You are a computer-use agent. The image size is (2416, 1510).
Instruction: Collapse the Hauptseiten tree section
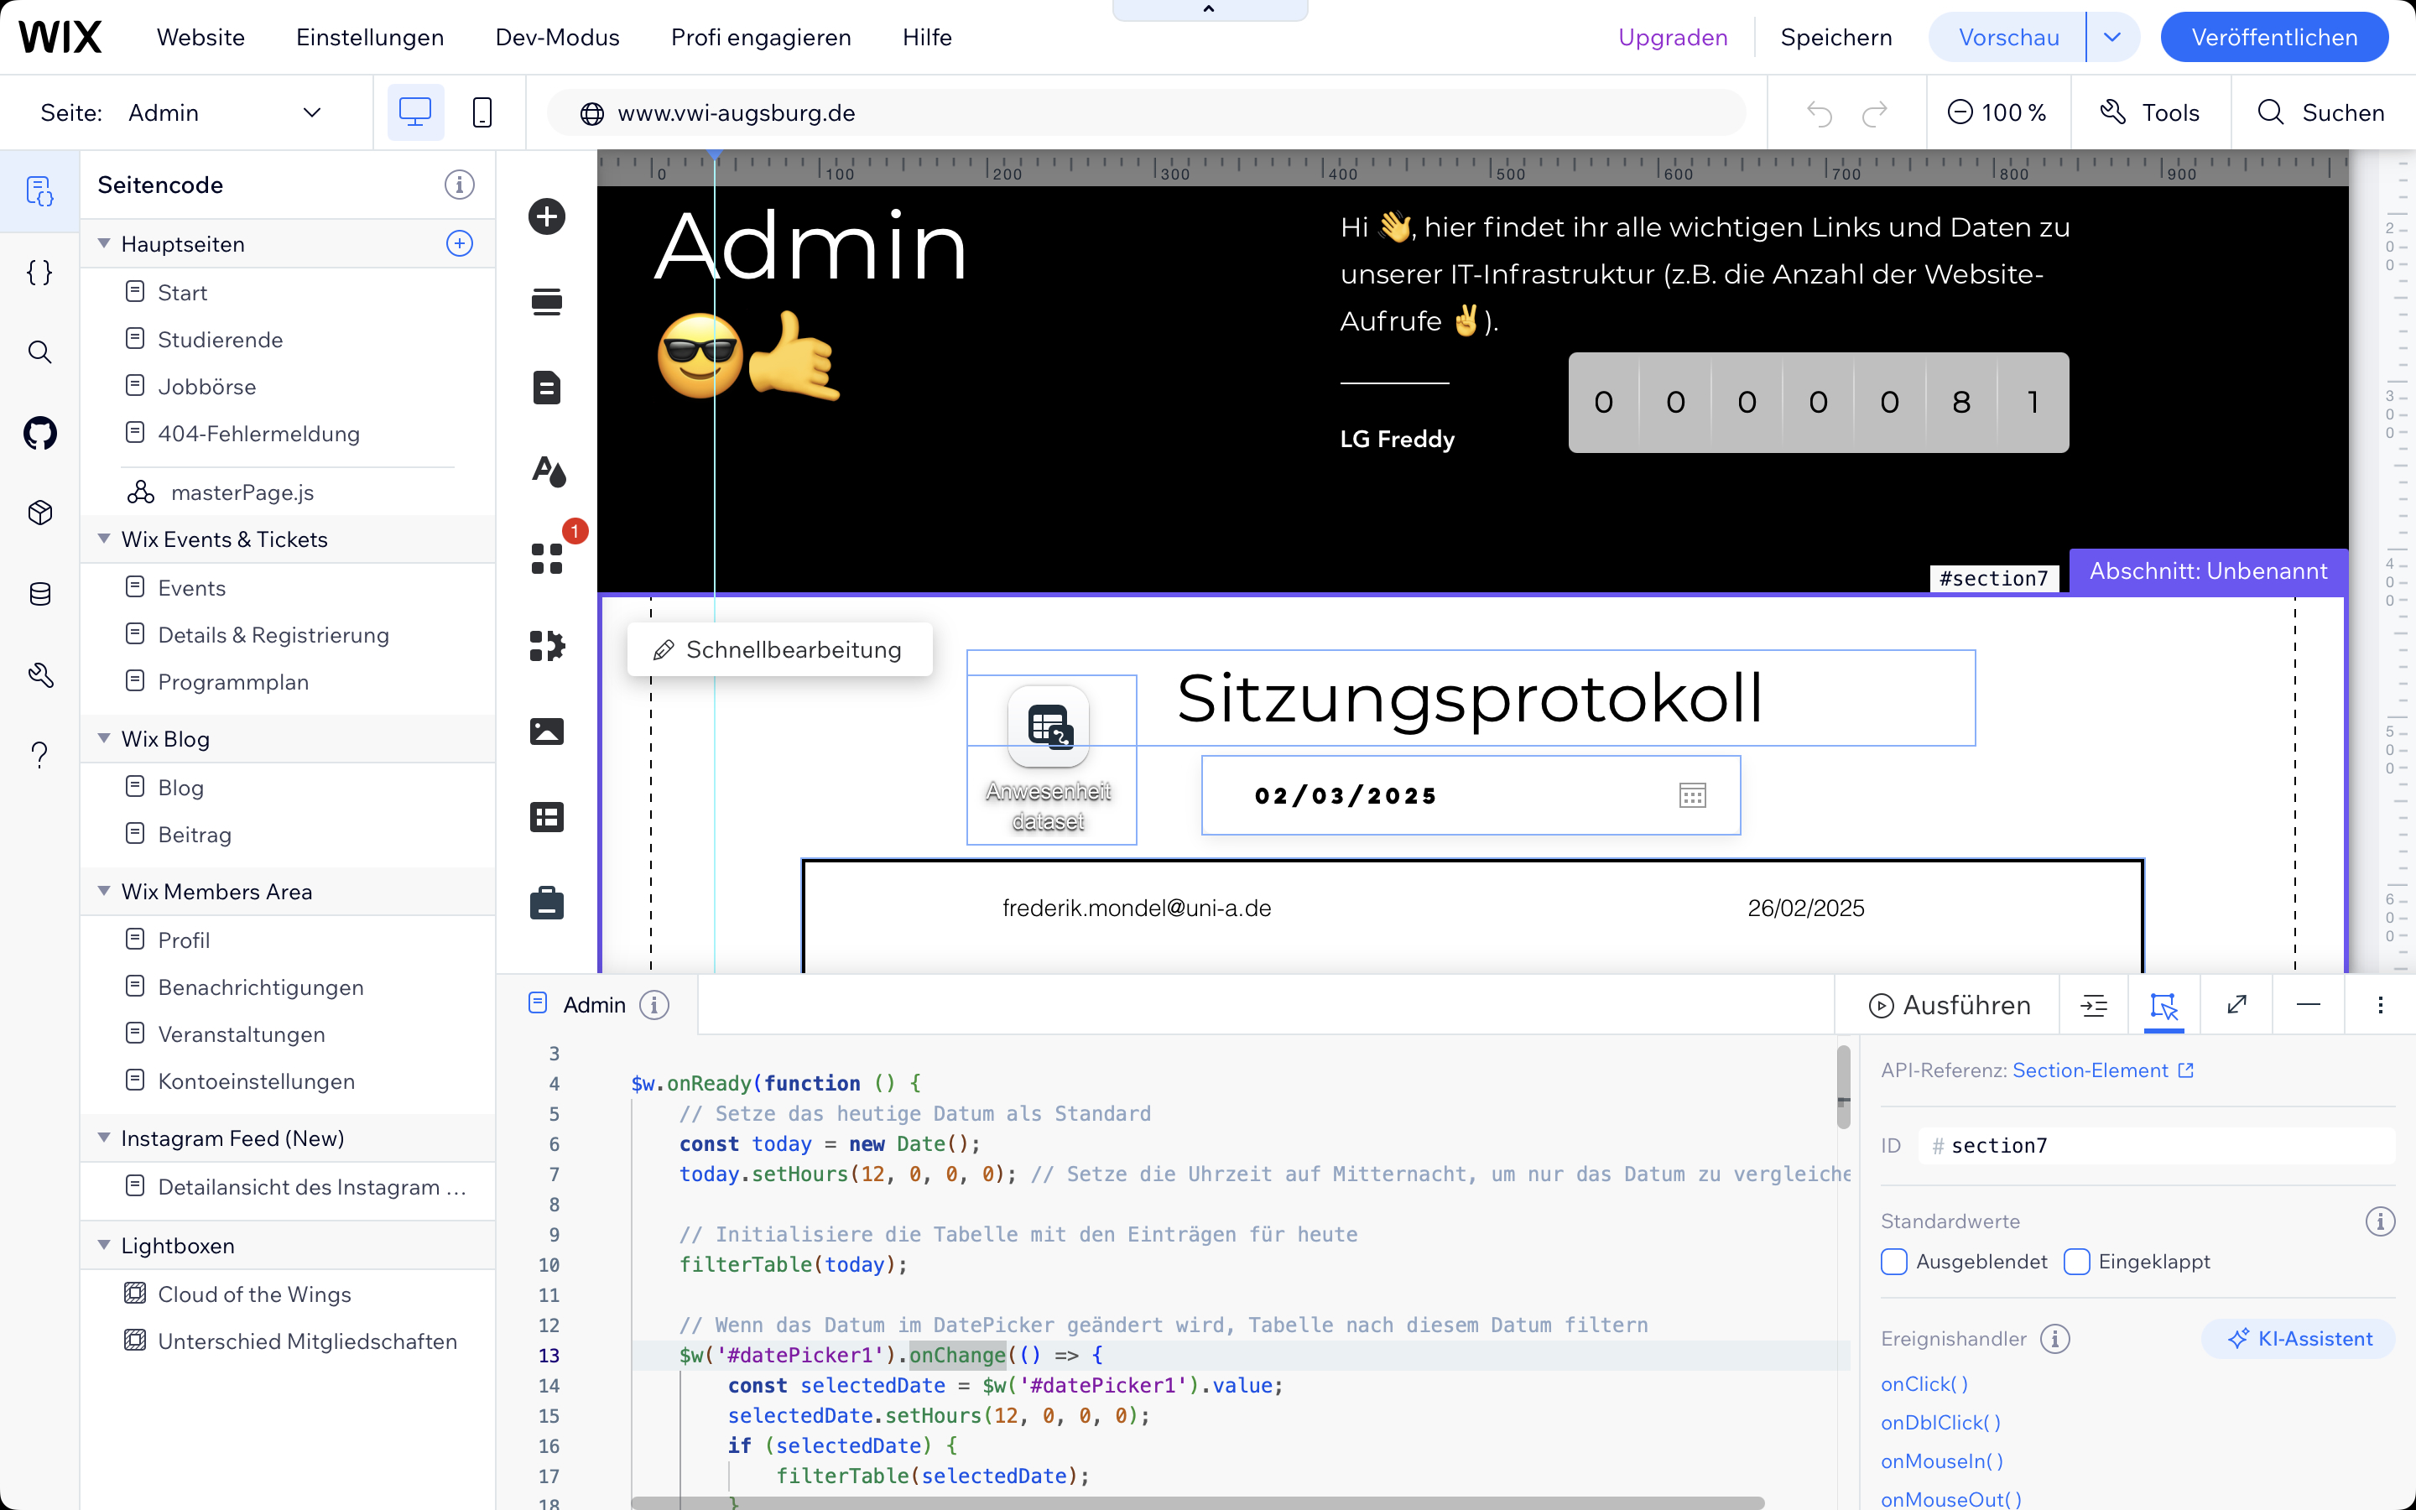(104, 243)
